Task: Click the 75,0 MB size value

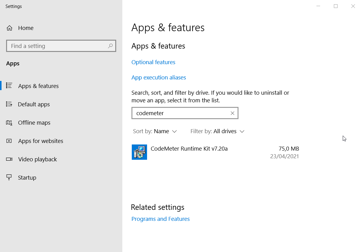Action: 289,149
